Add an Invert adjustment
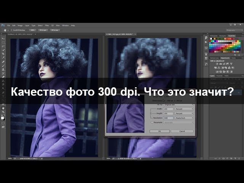 point(217,72)
